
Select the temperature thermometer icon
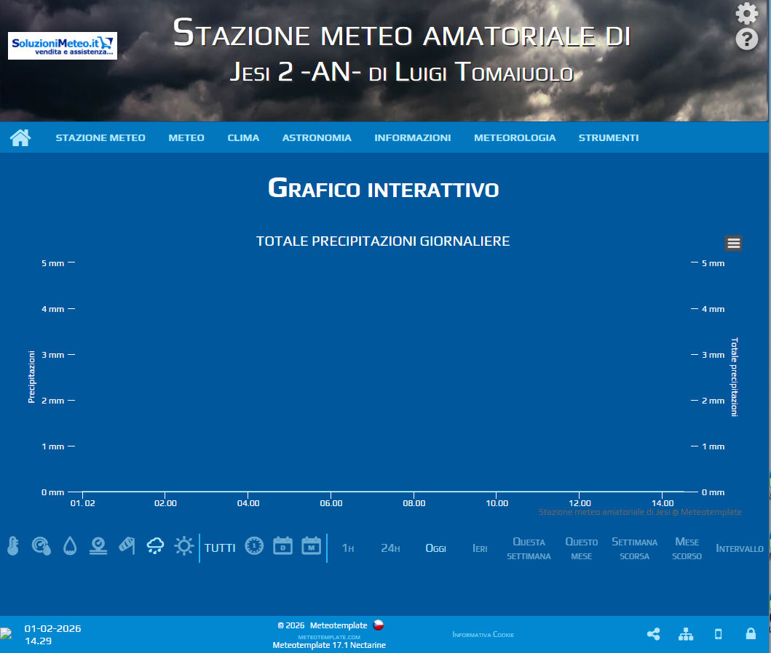coord(12,547)
